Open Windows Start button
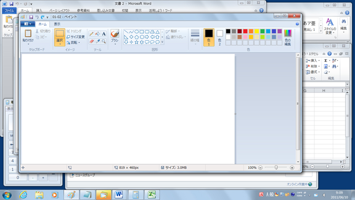Viewport: 355px width, 200px height. pos(7,195)
